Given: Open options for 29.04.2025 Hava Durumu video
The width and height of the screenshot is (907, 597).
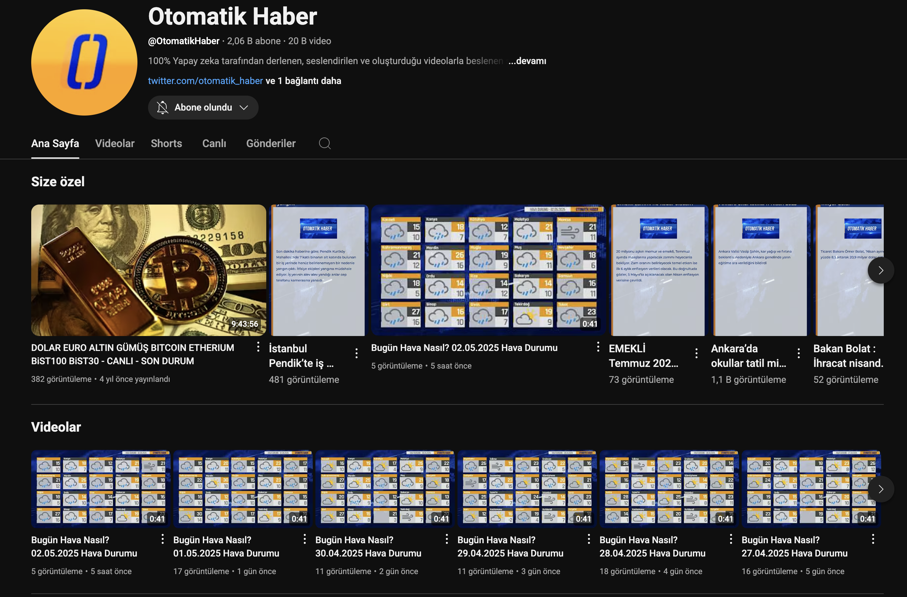Looking at the screenshot, I should click(x=589, y=539).
